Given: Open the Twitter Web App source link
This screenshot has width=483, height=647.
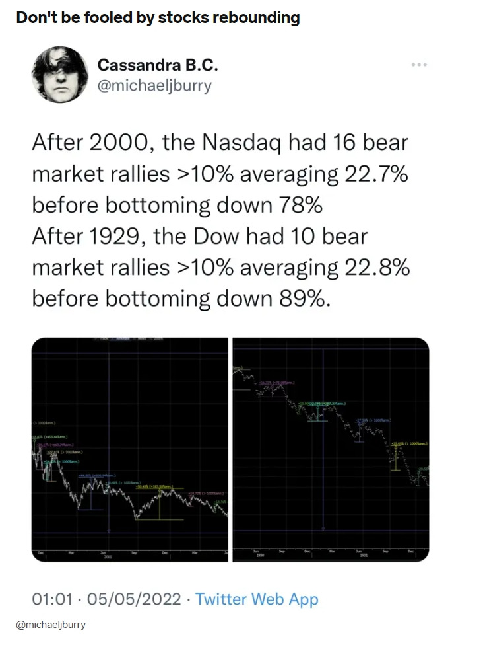Looking at the screenshot, I should 257,599.
